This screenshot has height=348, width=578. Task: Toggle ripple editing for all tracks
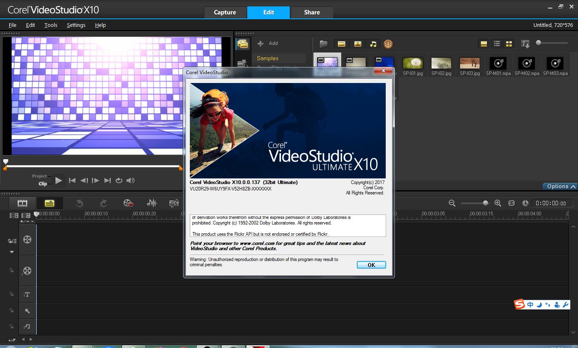click(x=12, y=241)
